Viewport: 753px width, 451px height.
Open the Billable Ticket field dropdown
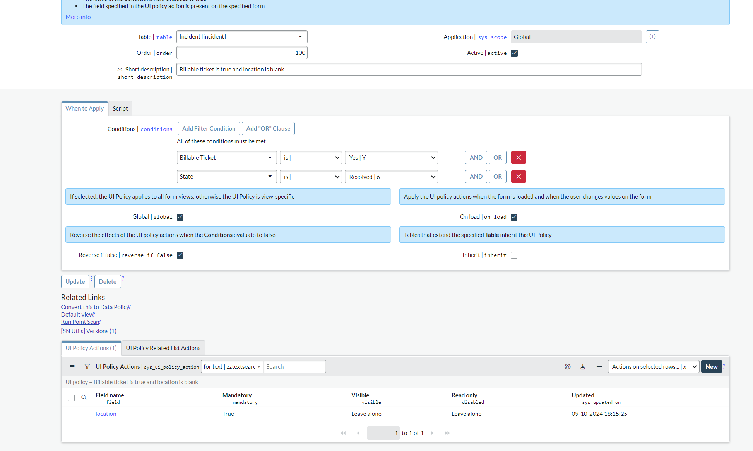227,158
